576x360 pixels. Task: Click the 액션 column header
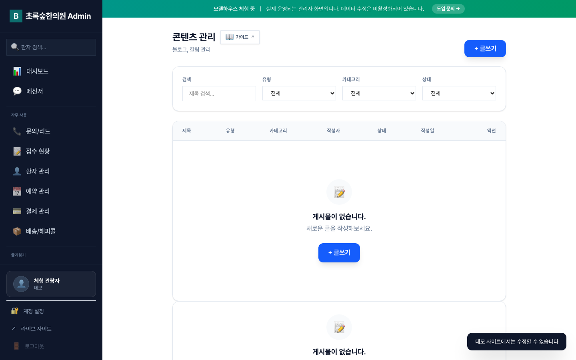[x=492, y=131]
